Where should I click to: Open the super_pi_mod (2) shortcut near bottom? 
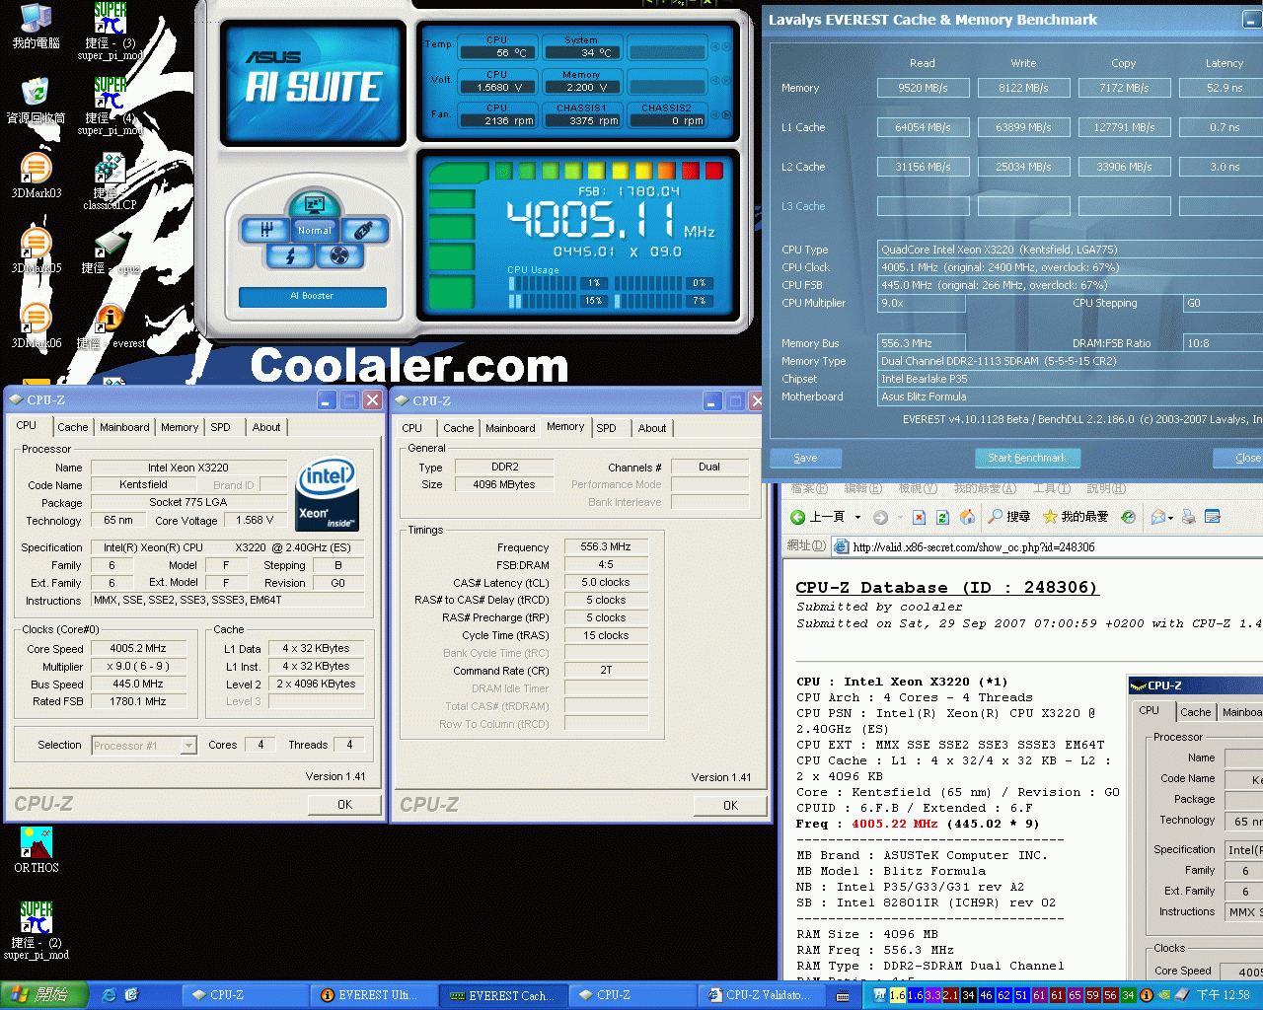[37, 930]
